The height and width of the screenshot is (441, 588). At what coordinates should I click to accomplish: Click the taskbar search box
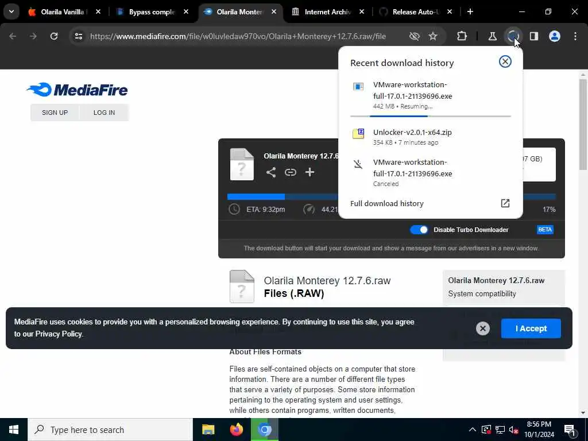tap(110, 430)
